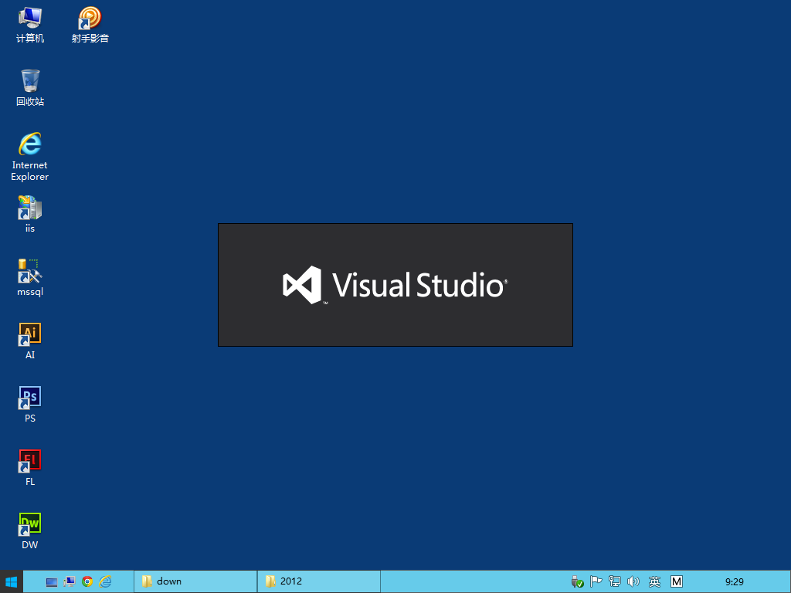Image resolution: width=791 pixels, height=593 pixels.
Task: Open the network status tray icon
Action: click(614, 582)
